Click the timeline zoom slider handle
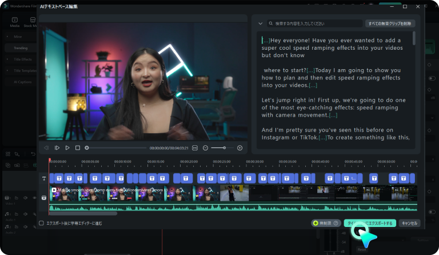439x255 pixels. click(224, 148)
